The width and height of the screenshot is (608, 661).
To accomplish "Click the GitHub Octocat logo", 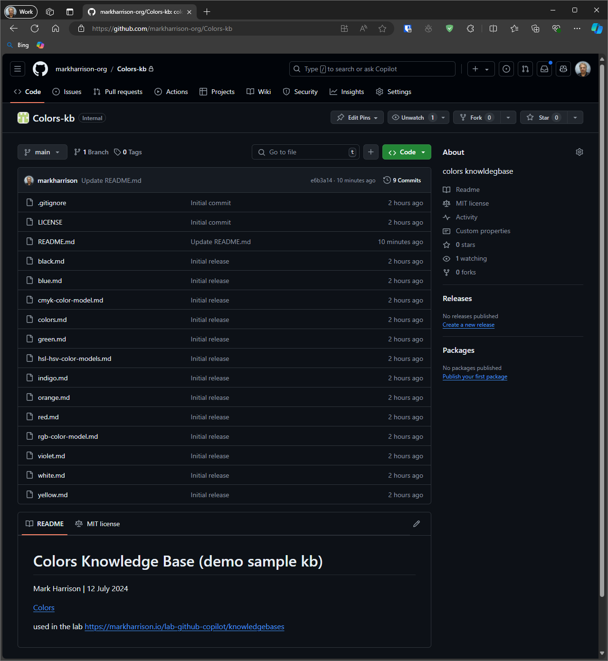I will 40,69.
